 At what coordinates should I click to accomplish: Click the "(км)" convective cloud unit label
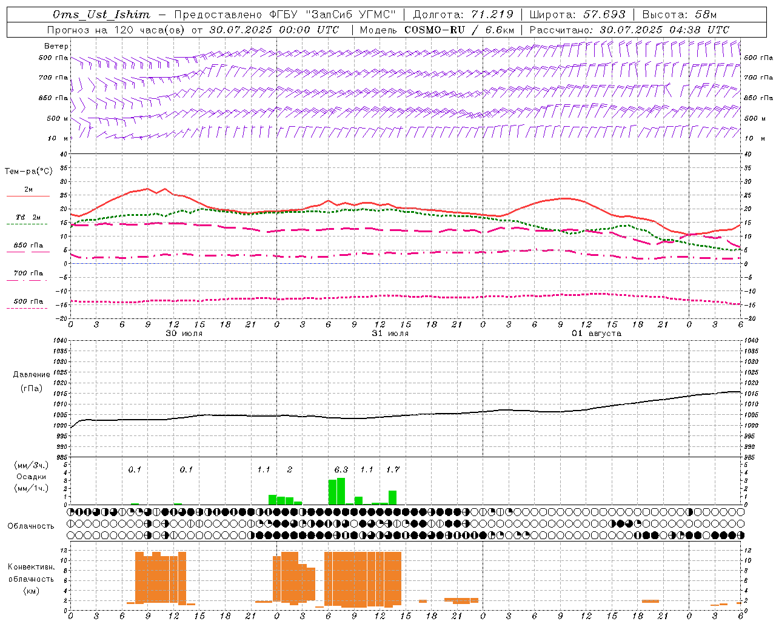coord(32,591)
